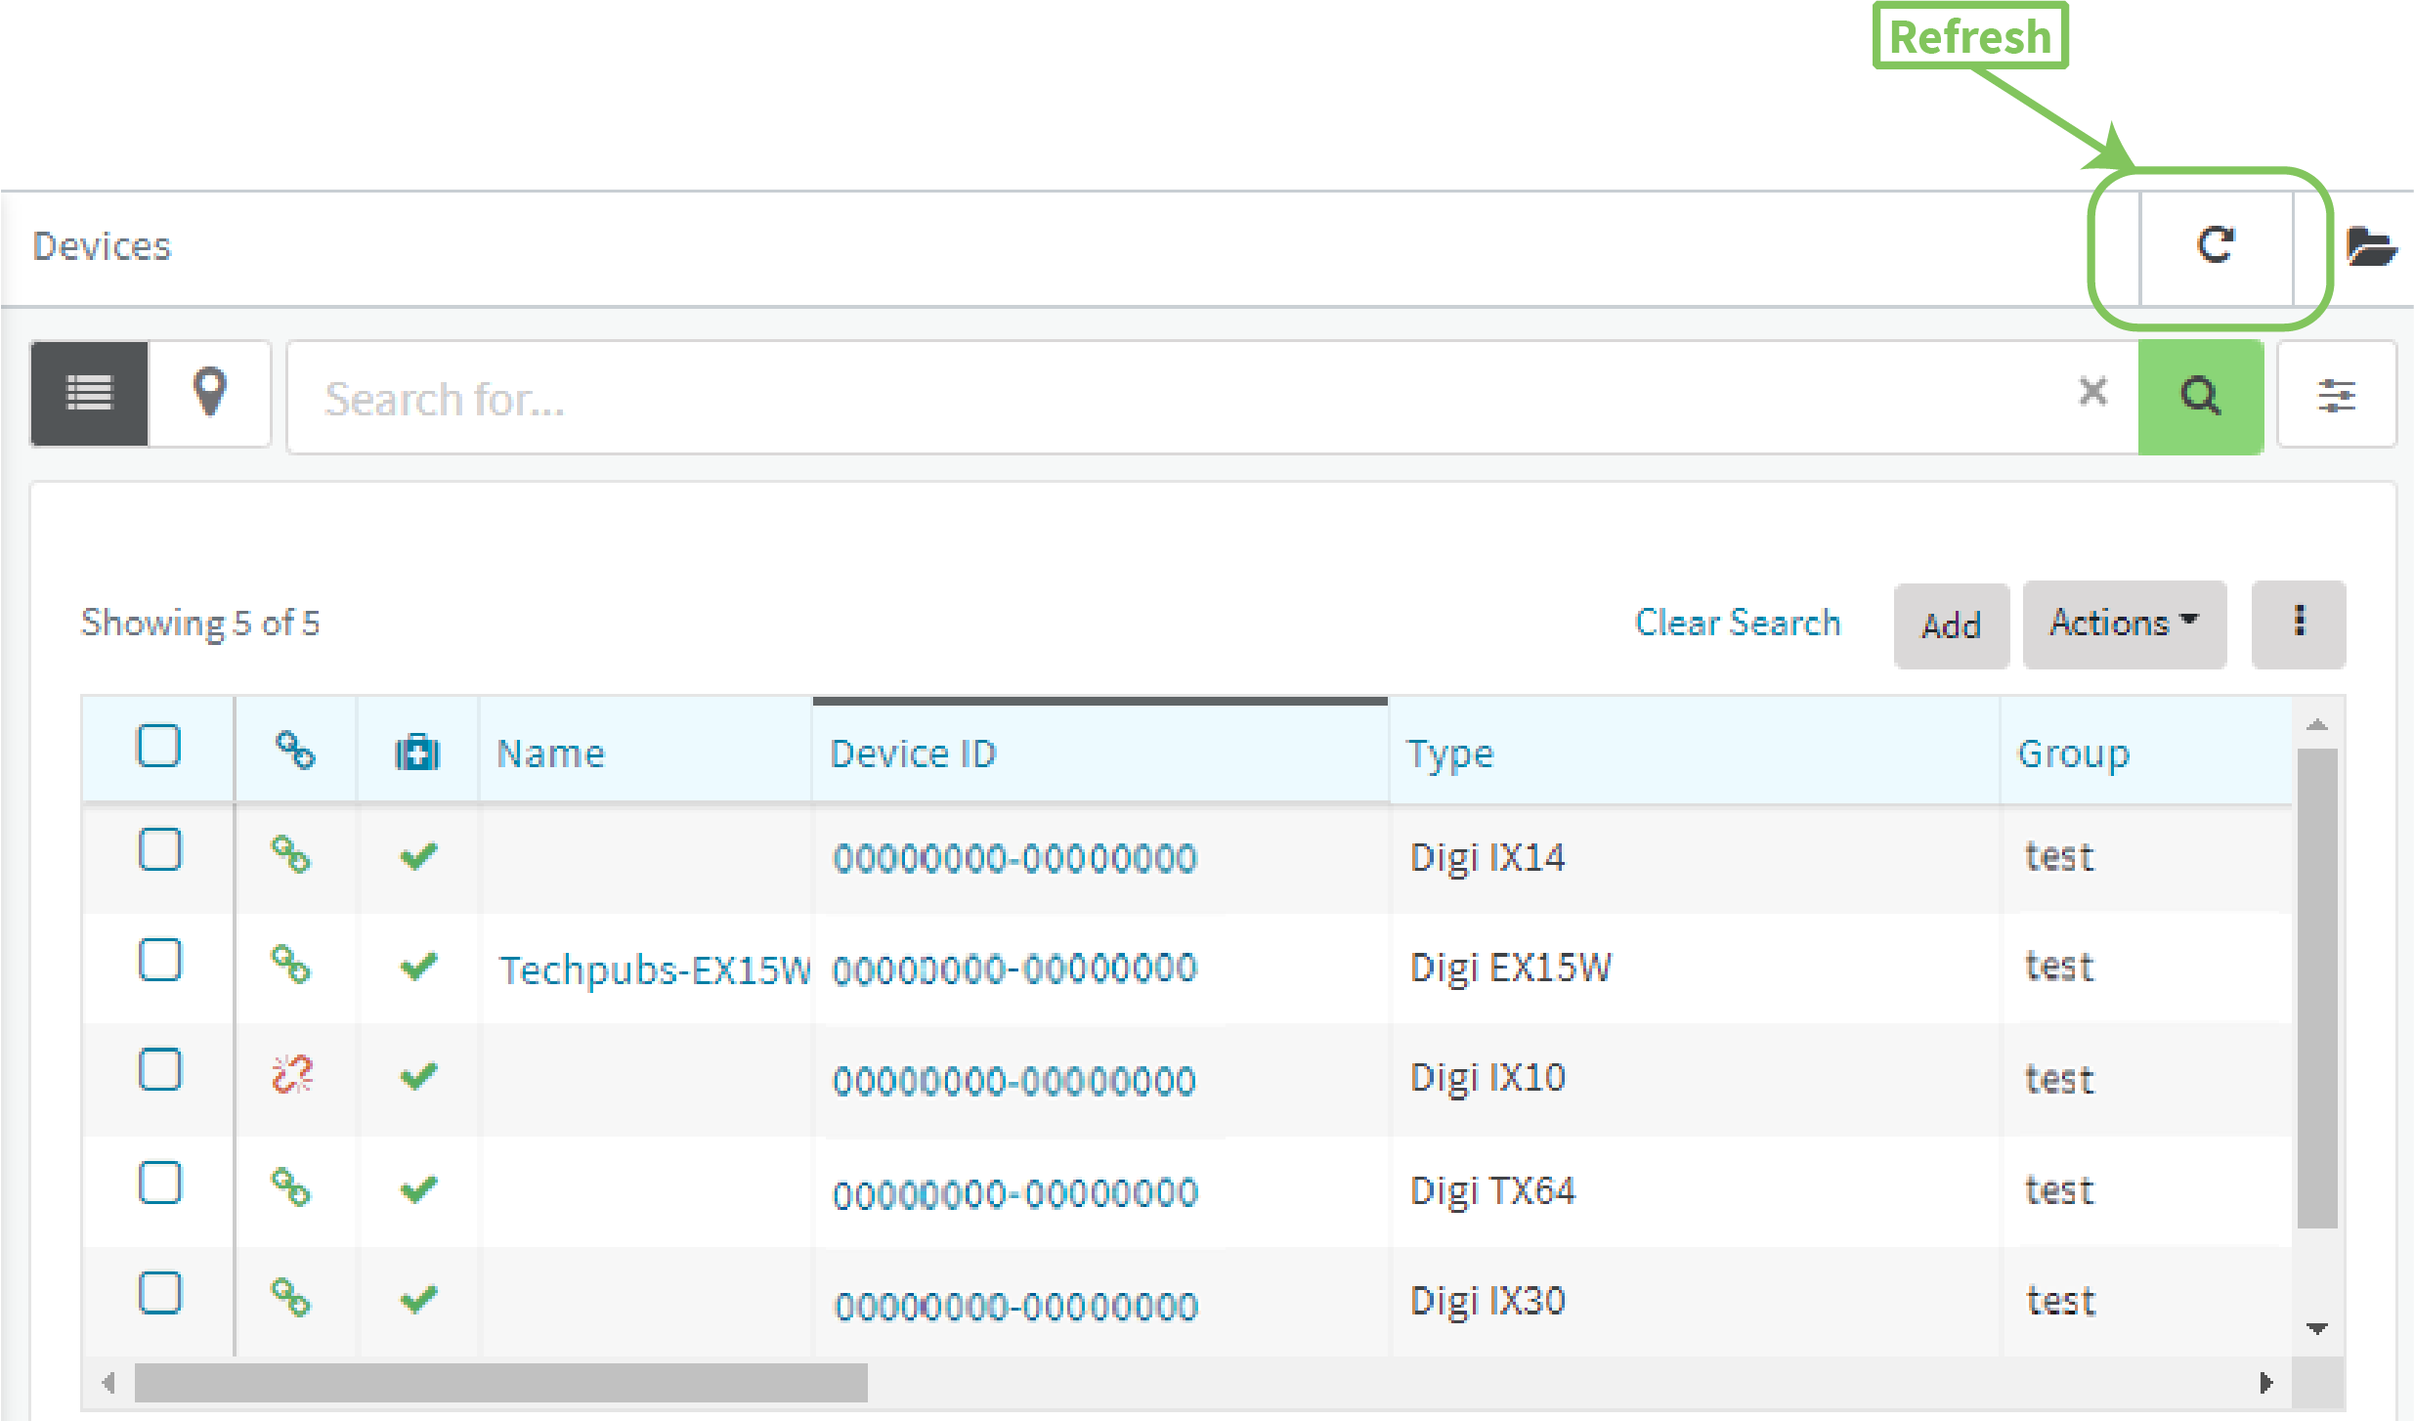
Task: Open the three-dot more options menu
Action: point(2299,623)
